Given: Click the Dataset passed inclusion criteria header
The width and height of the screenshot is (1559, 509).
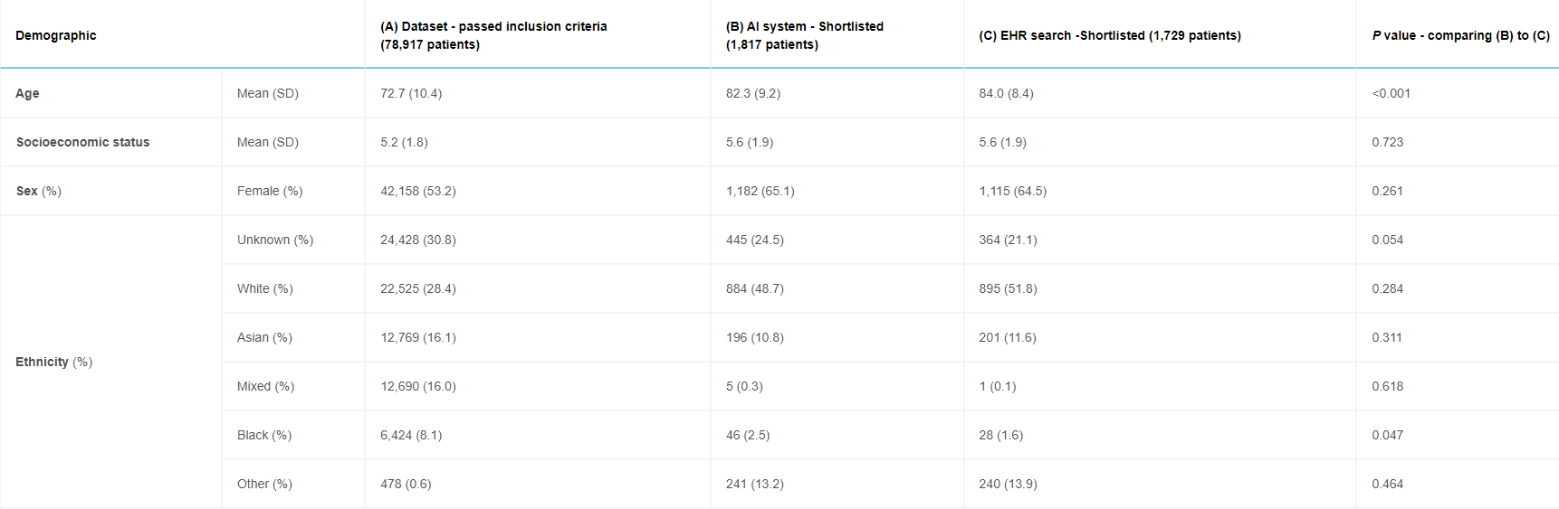Looking at the screenshot, I should click(493, 35).
